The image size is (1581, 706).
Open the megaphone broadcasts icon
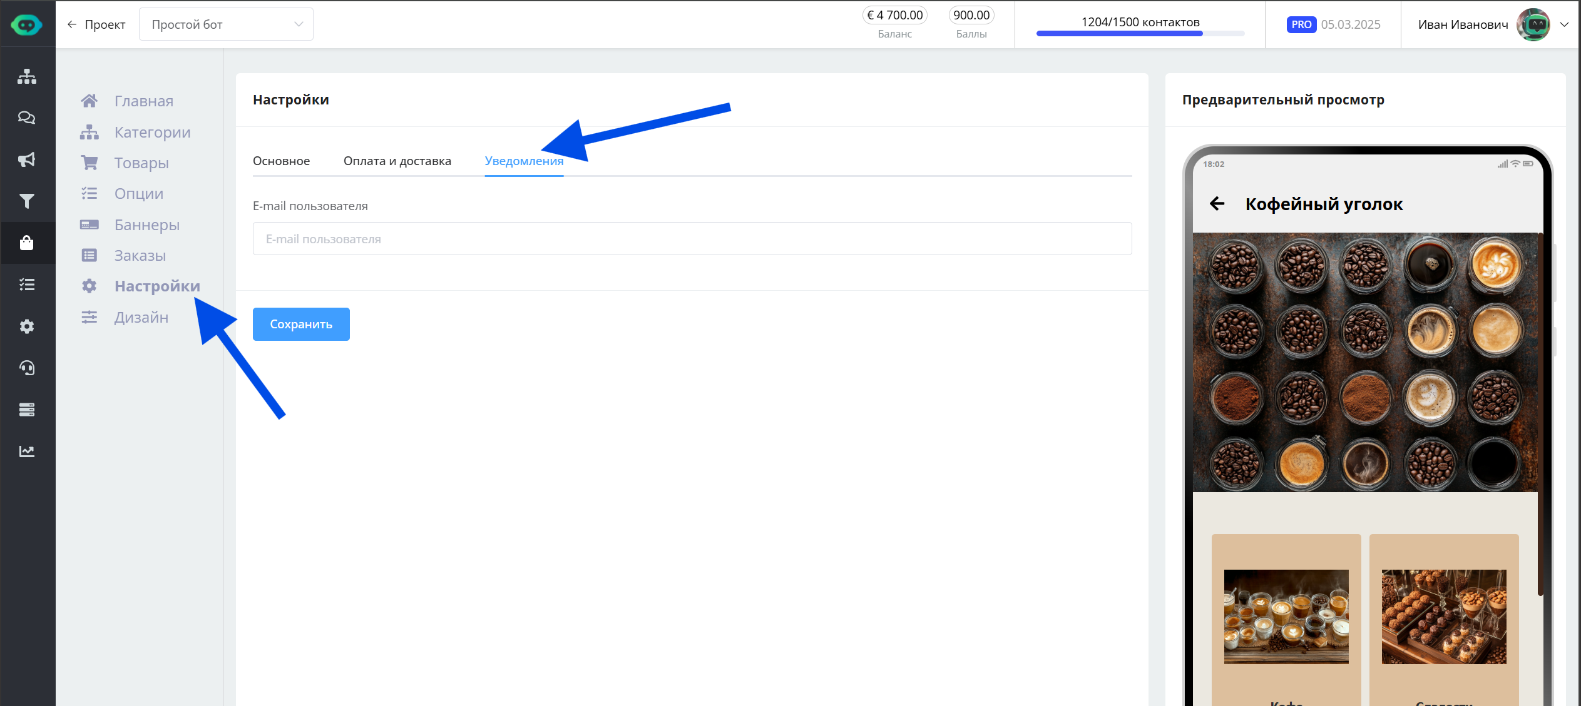tap(26, 159)
